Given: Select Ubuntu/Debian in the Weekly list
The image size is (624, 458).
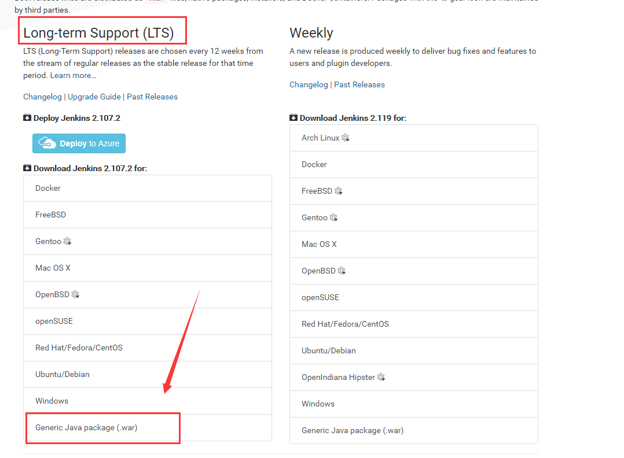Looking at the screenshot, I should coord(414,351).
